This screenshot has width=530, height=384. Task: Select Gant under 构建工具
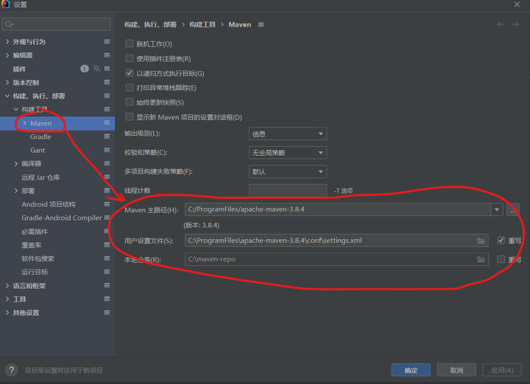[x=38, y=150]
